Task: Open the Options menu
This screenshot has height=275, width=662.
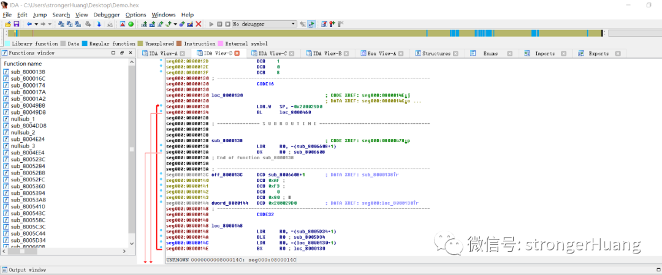Action: coord(135,15)
